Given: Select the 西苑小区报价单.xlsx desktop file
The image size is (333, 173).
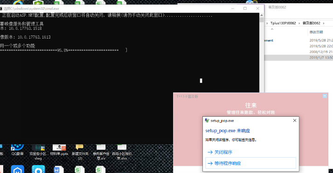Looking at the screenshot, I should click(122, 152).
